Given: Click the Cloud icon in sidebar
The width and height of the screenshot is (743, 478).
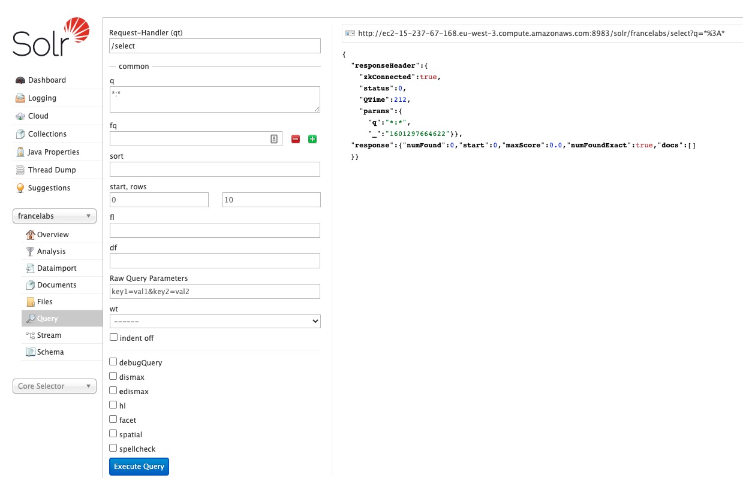Looking at the screenshot, I should click(x=20, y=116).
